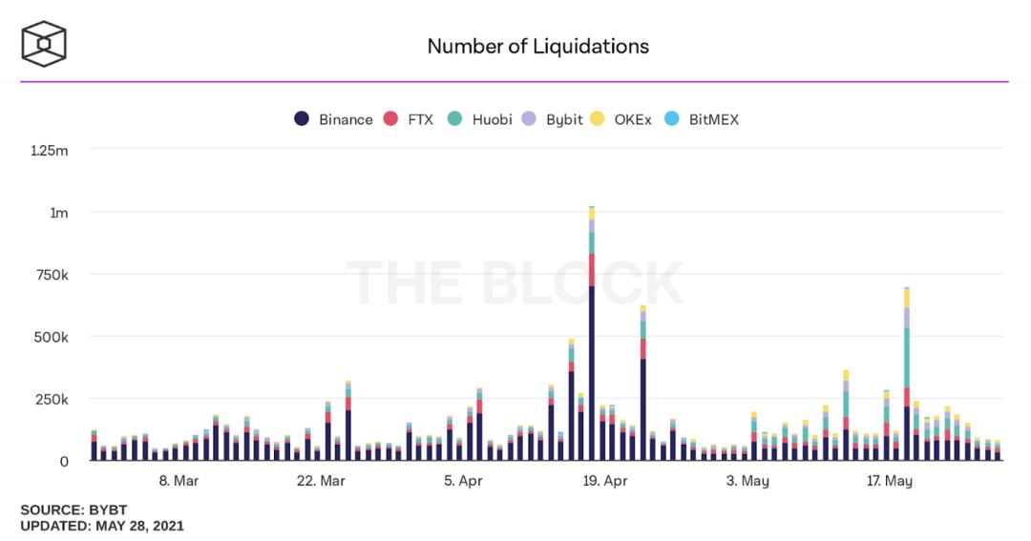Click the 22. Mar axis label
Screen dimensions: 1031x541
click(x=321, y=481)
